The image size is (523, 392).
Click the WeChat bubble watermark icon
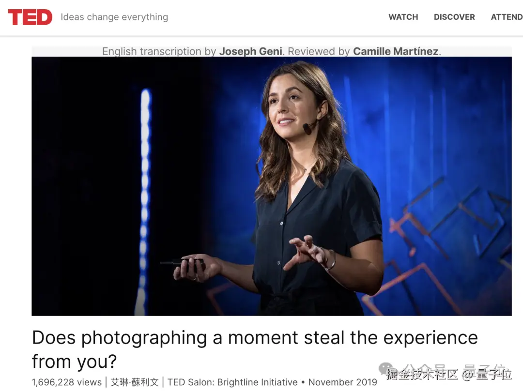(x=385, y=369)
